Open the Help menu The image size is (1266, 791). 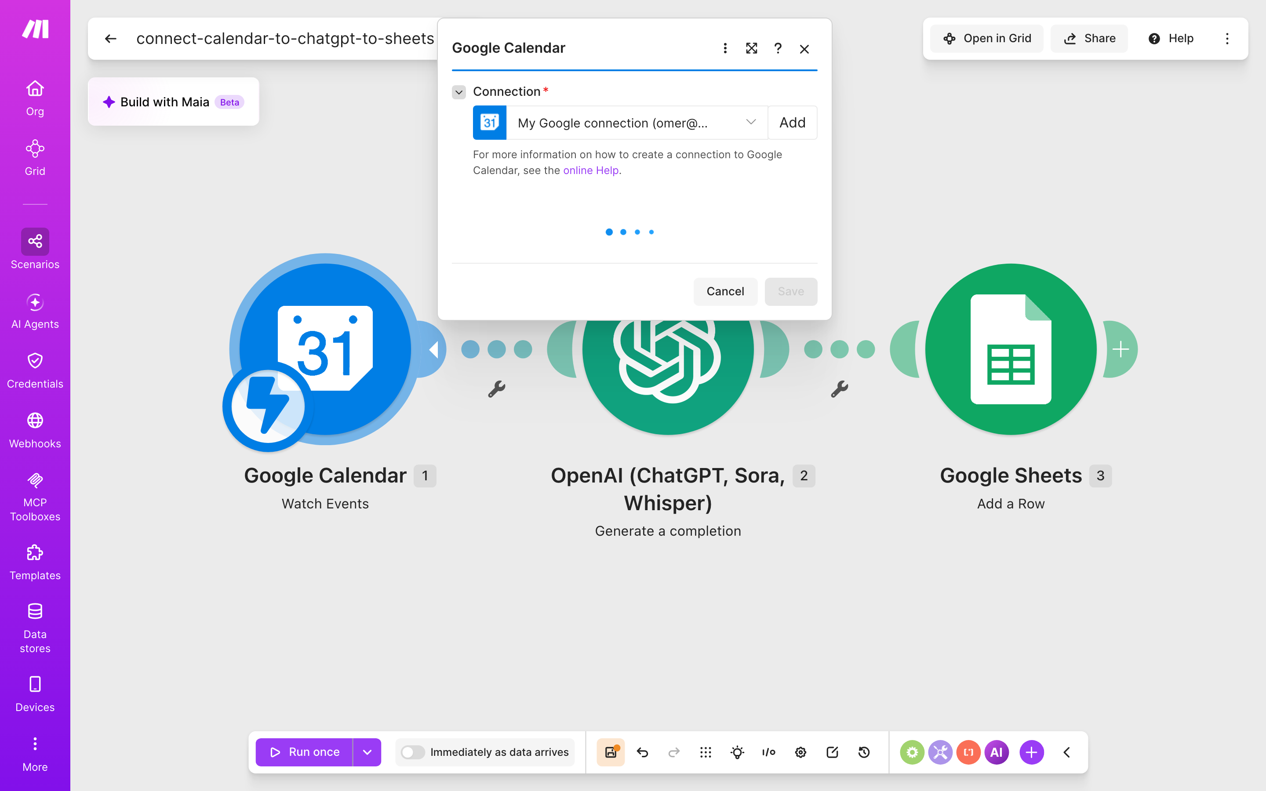pos(1171,39)
